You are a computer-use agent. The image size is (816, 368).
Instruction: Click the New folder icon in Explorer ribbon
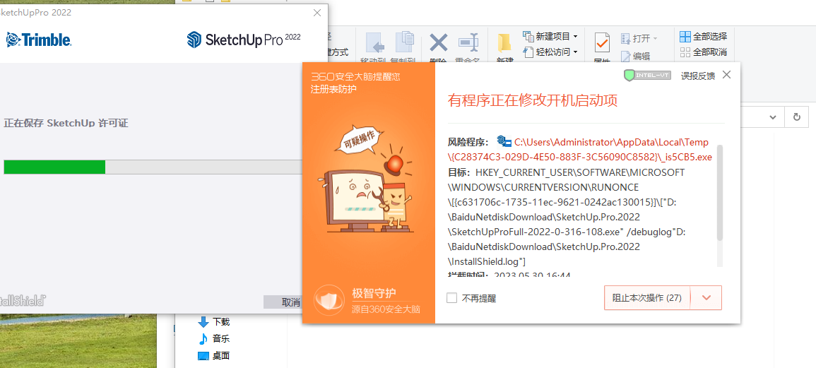(504, 42)
